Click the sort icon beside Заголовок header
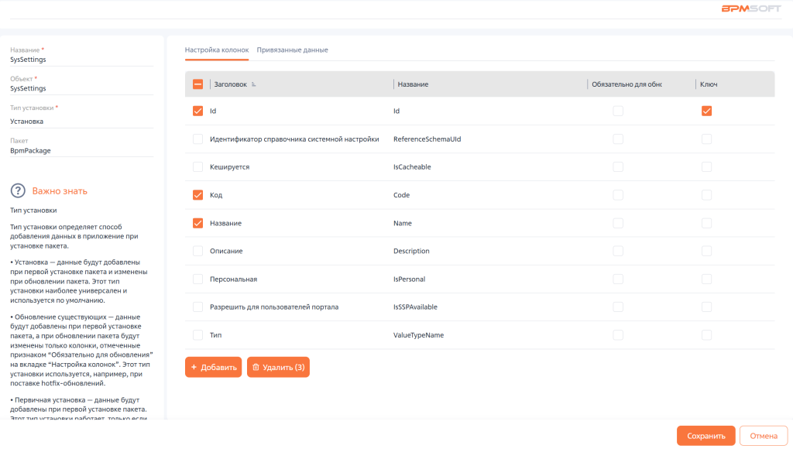Screen dimensions: 793x449 tap(254, 84)
